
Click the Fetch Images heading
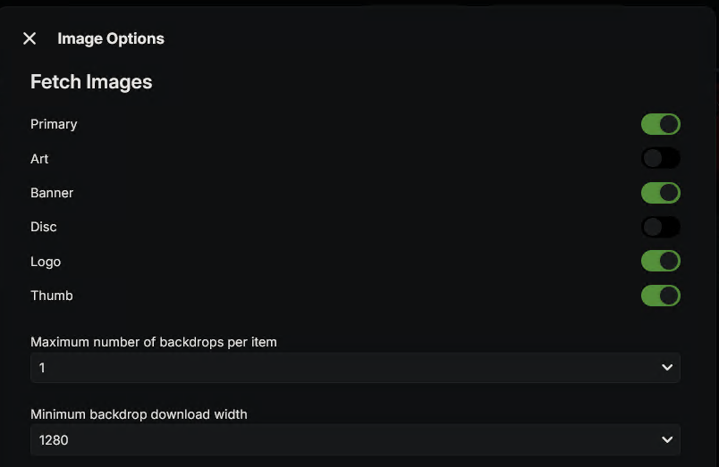click(x=91, y=82)
